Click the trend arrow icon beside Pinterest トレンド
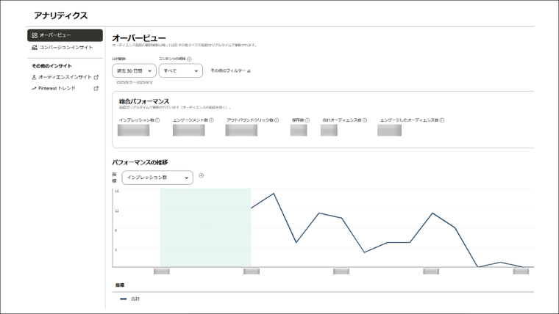559x314 pixels. coord(34,88)
